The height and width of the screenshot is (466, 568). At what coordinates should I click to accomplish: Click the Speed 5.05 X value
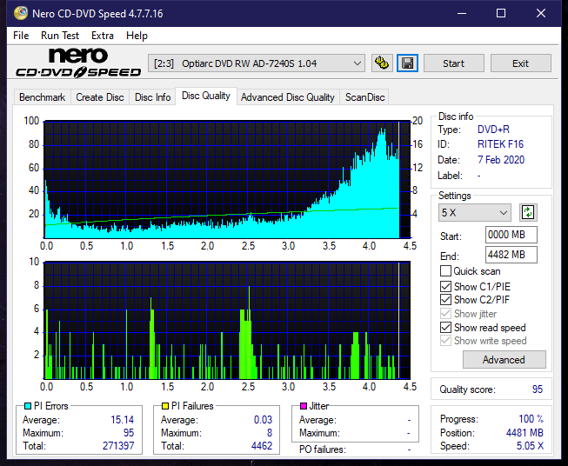pyautogui.click(x=531, y=446)
